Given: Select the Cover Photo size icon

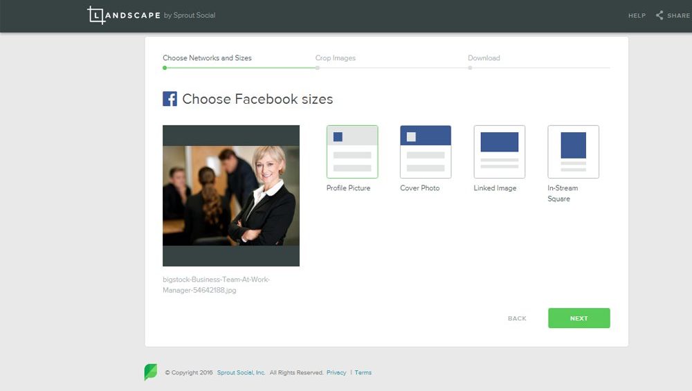Looking at the screenshot, I should 426,152.
